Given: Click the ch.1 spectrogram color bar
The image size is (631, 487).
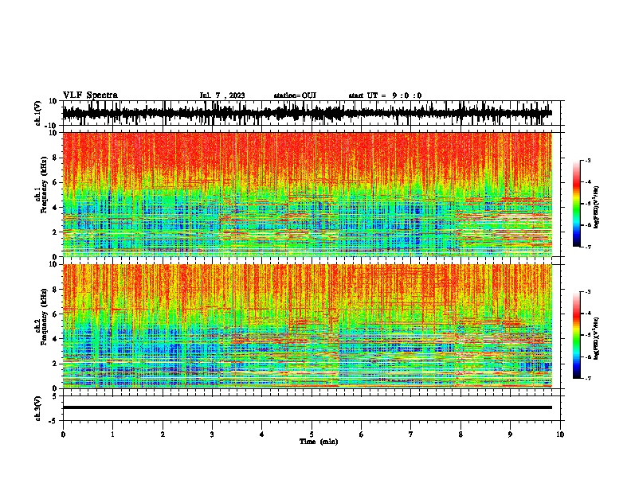Looking at the screenshot, I should tap(576, 204).
